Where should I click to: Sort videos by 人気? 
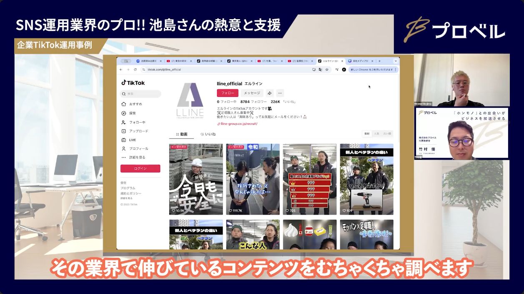coord(376,134)
